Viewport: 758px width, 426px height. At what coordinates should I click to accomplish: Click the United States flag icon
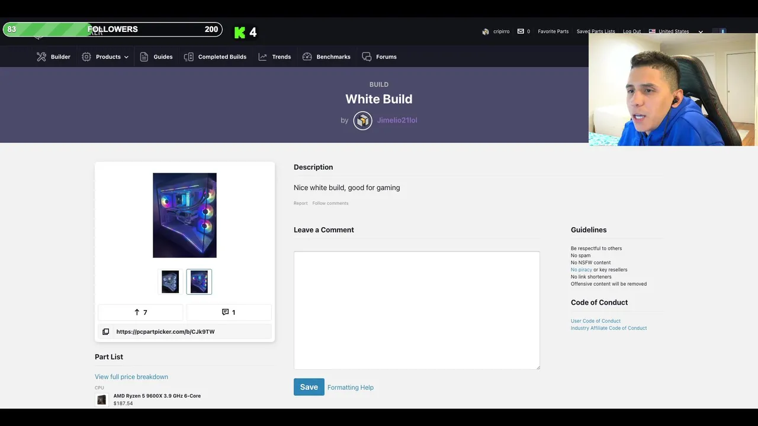coord(652,31)
